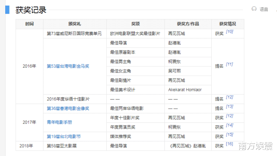Open the 第19届台北电影节 link
The image size is (277, 156).
[64, 137]
